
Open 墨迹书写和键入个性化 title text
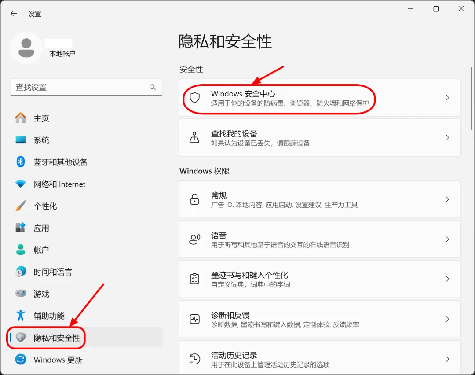[x=249, y=275]
